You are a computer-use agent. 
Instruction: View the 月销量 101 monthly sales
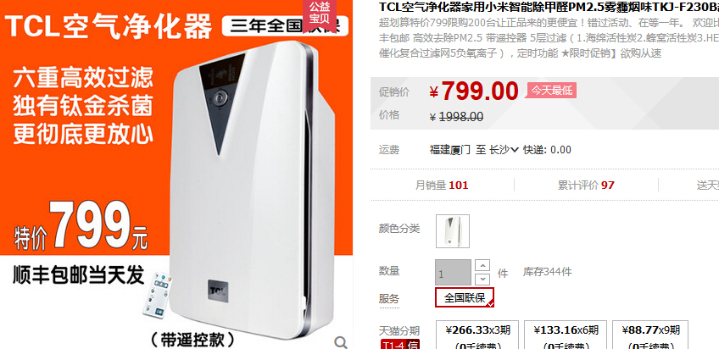click(442, 185)
